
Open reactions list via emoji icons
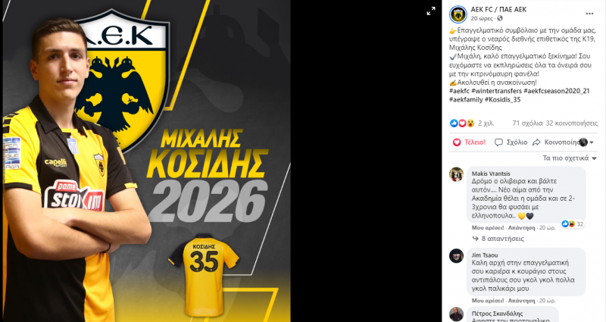tap(462, 123)
